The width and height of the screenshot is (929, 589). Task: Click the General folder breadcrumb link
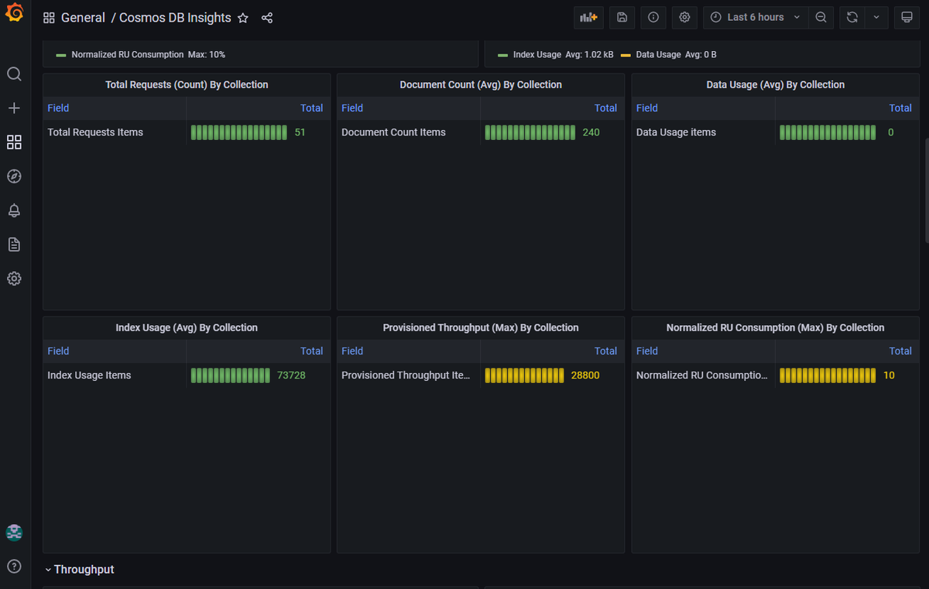click(x=83, y=18)
